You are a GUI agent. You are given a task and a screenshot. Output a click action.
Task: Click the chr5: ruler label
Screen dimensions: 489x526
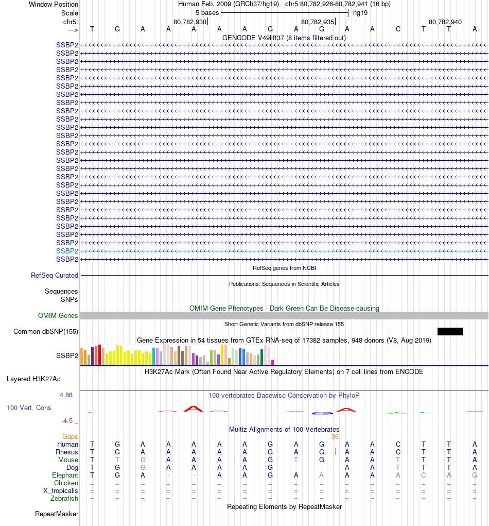coord(71,22)
